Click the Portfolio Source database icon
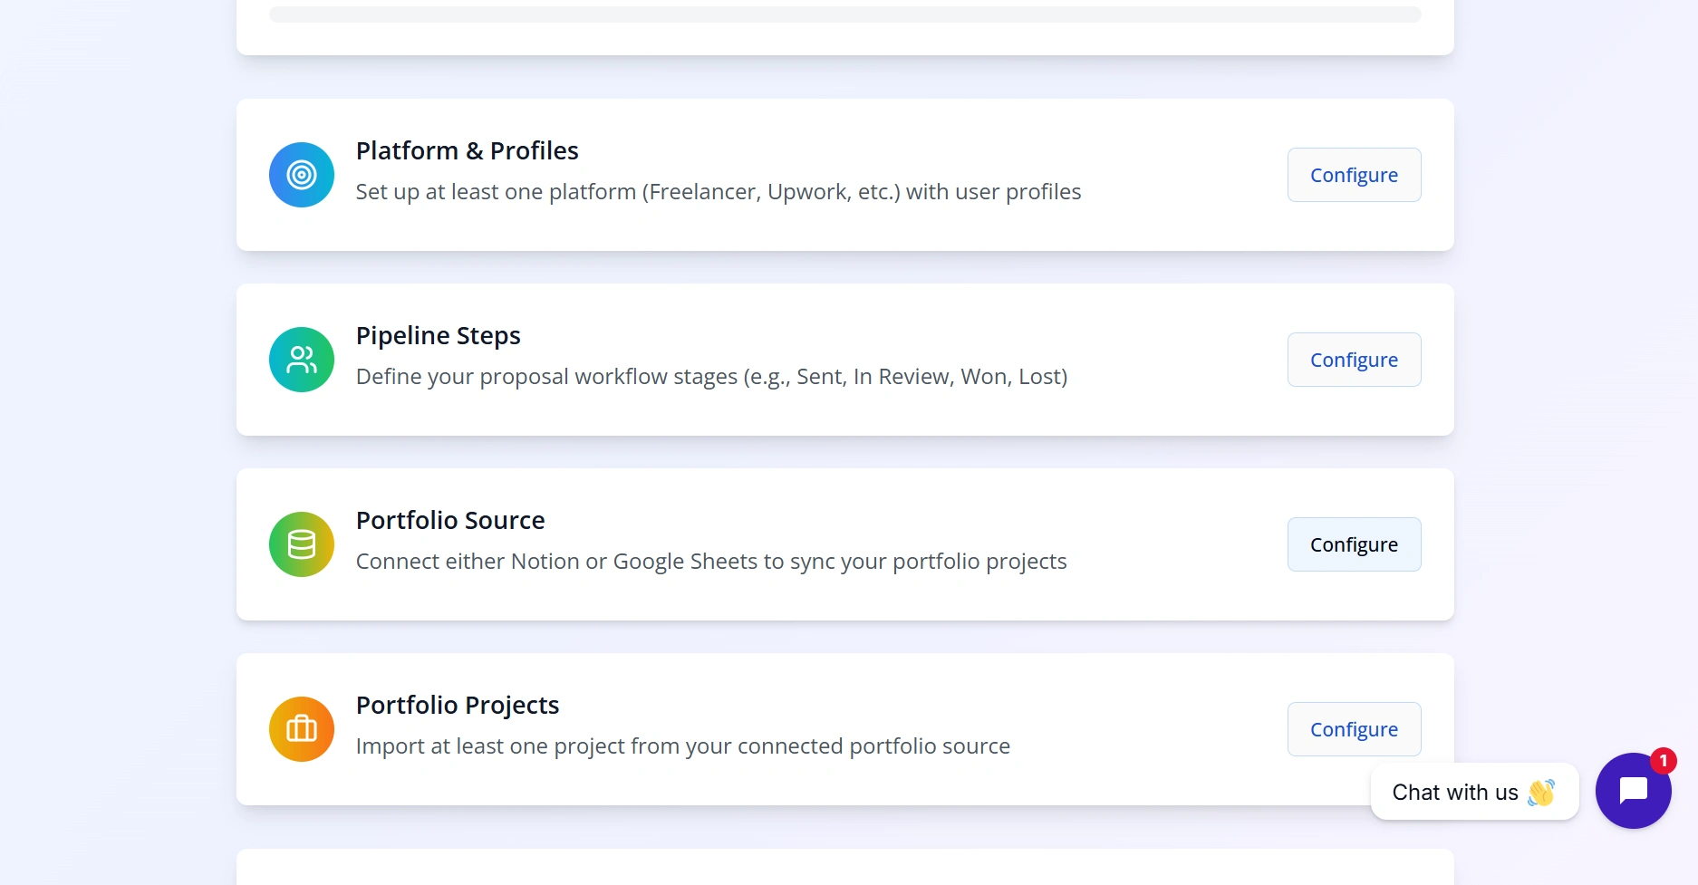 (x=302, y=544)
